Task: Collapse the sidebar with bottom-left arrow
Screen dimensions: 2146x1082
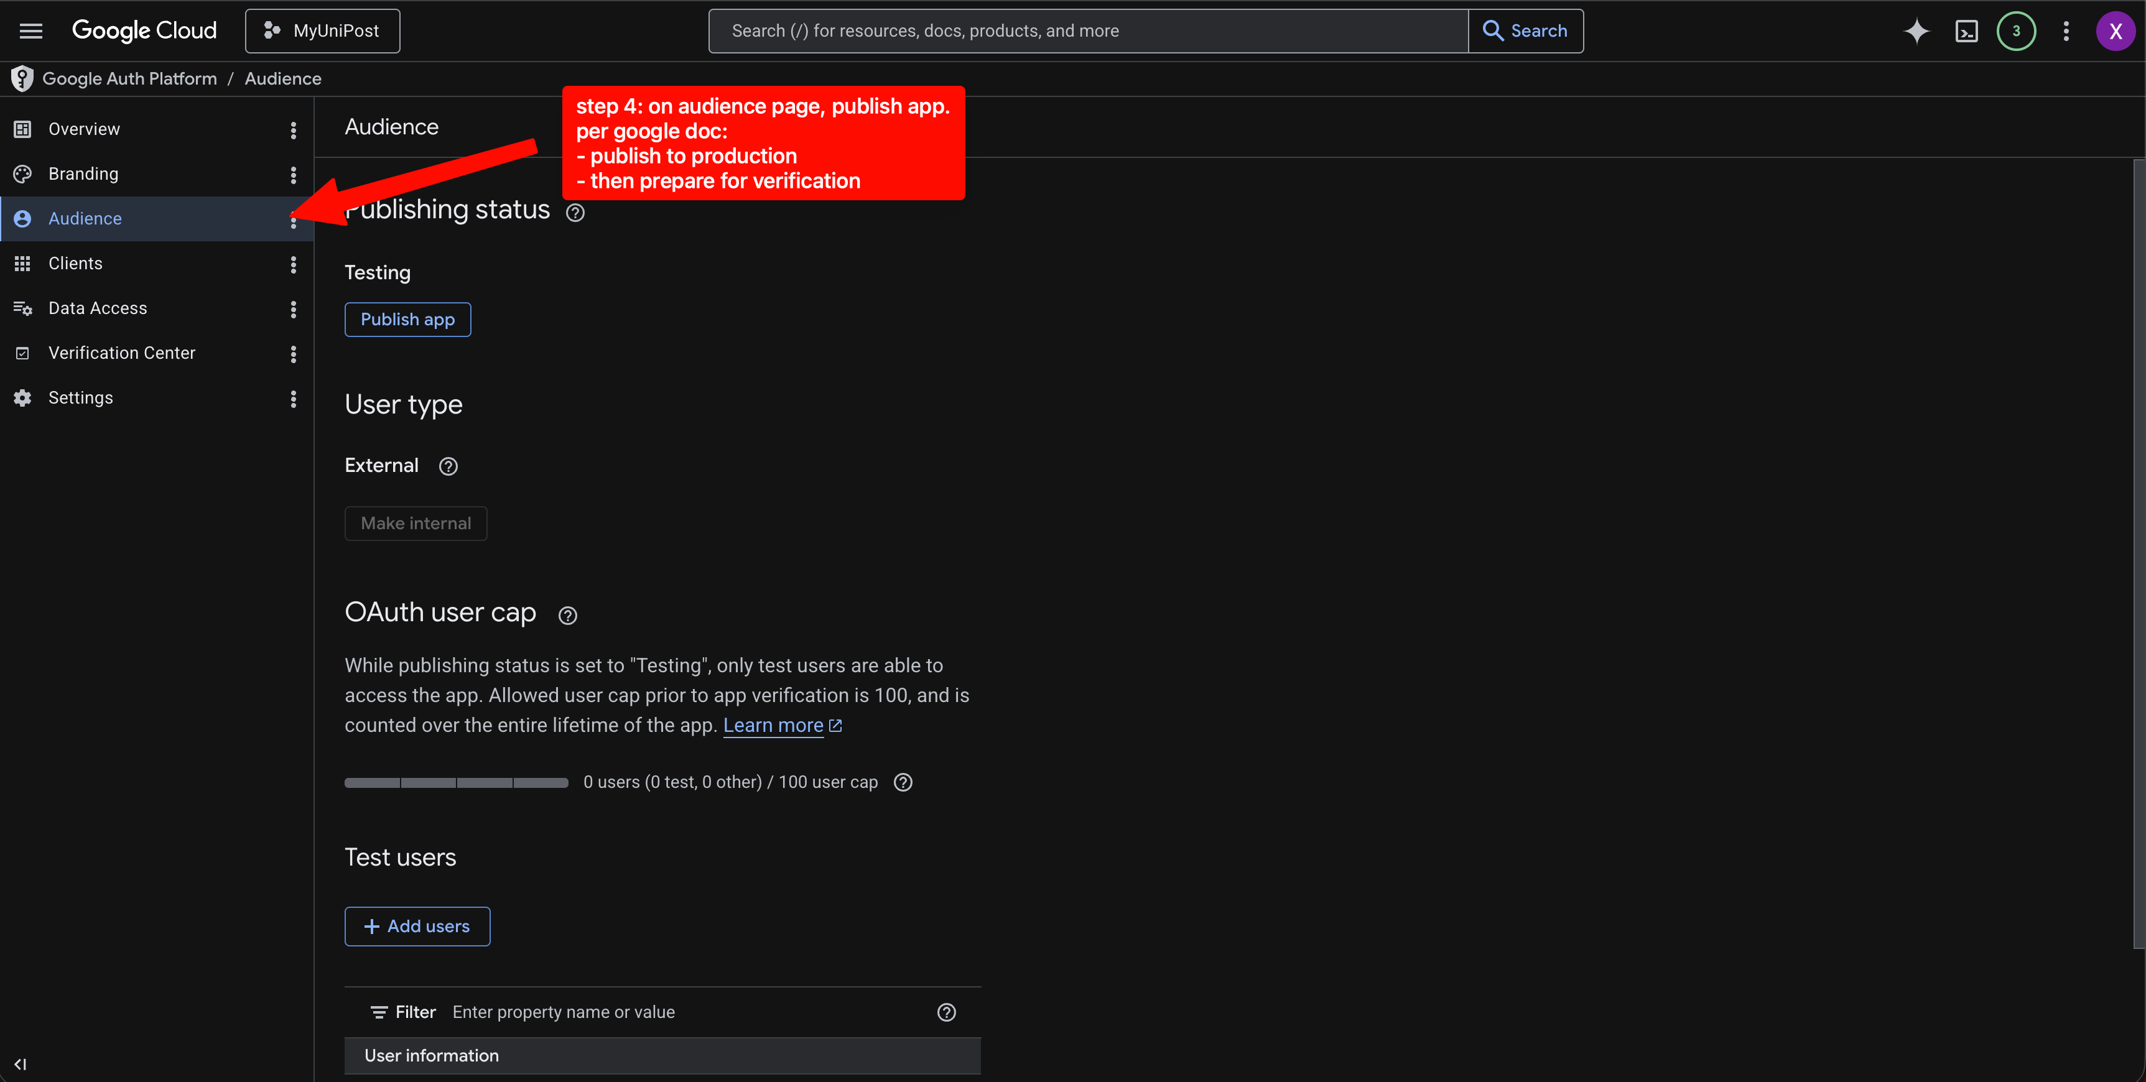Action: (20, 1064)
